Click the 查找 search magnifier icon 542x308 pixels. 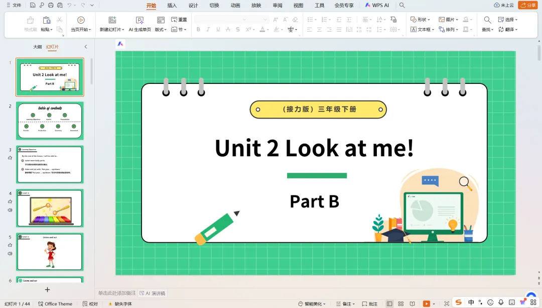pos(487,20)
